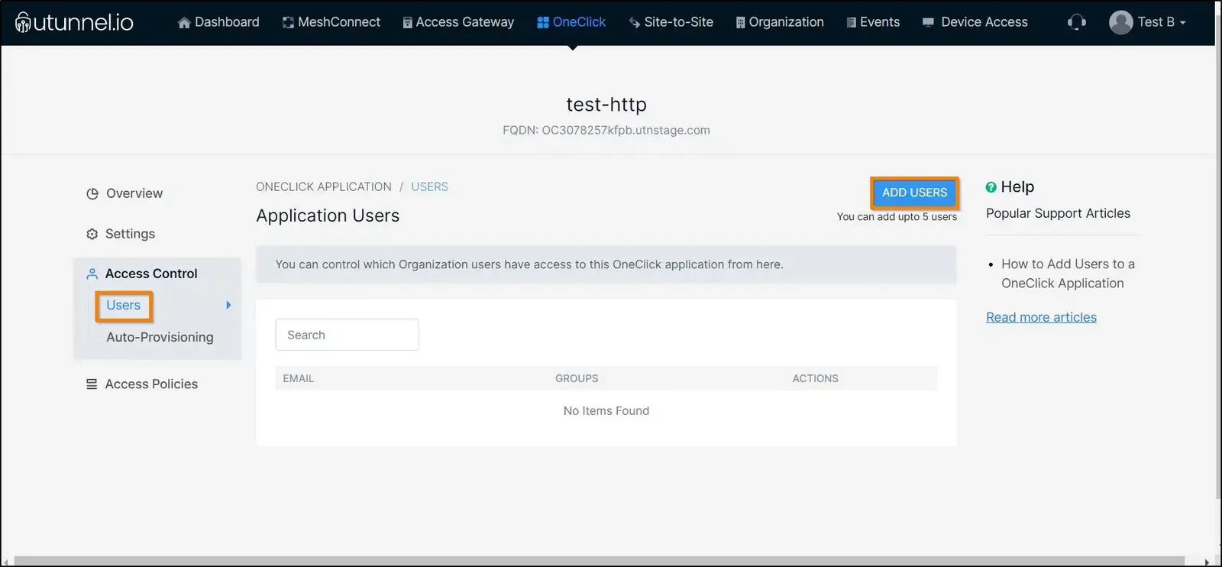The image size is (1222, 567).
Task: Click the support headset icon
Action: pos(1077,22)
